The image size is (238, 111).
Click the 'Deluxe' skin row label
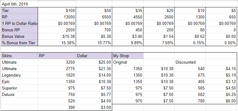click(19, 94)
